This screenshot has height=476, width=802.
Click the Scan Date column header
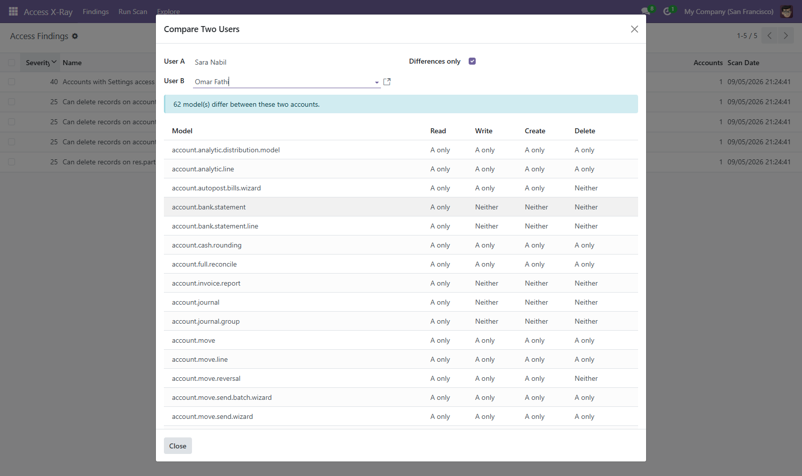[743, 63]
